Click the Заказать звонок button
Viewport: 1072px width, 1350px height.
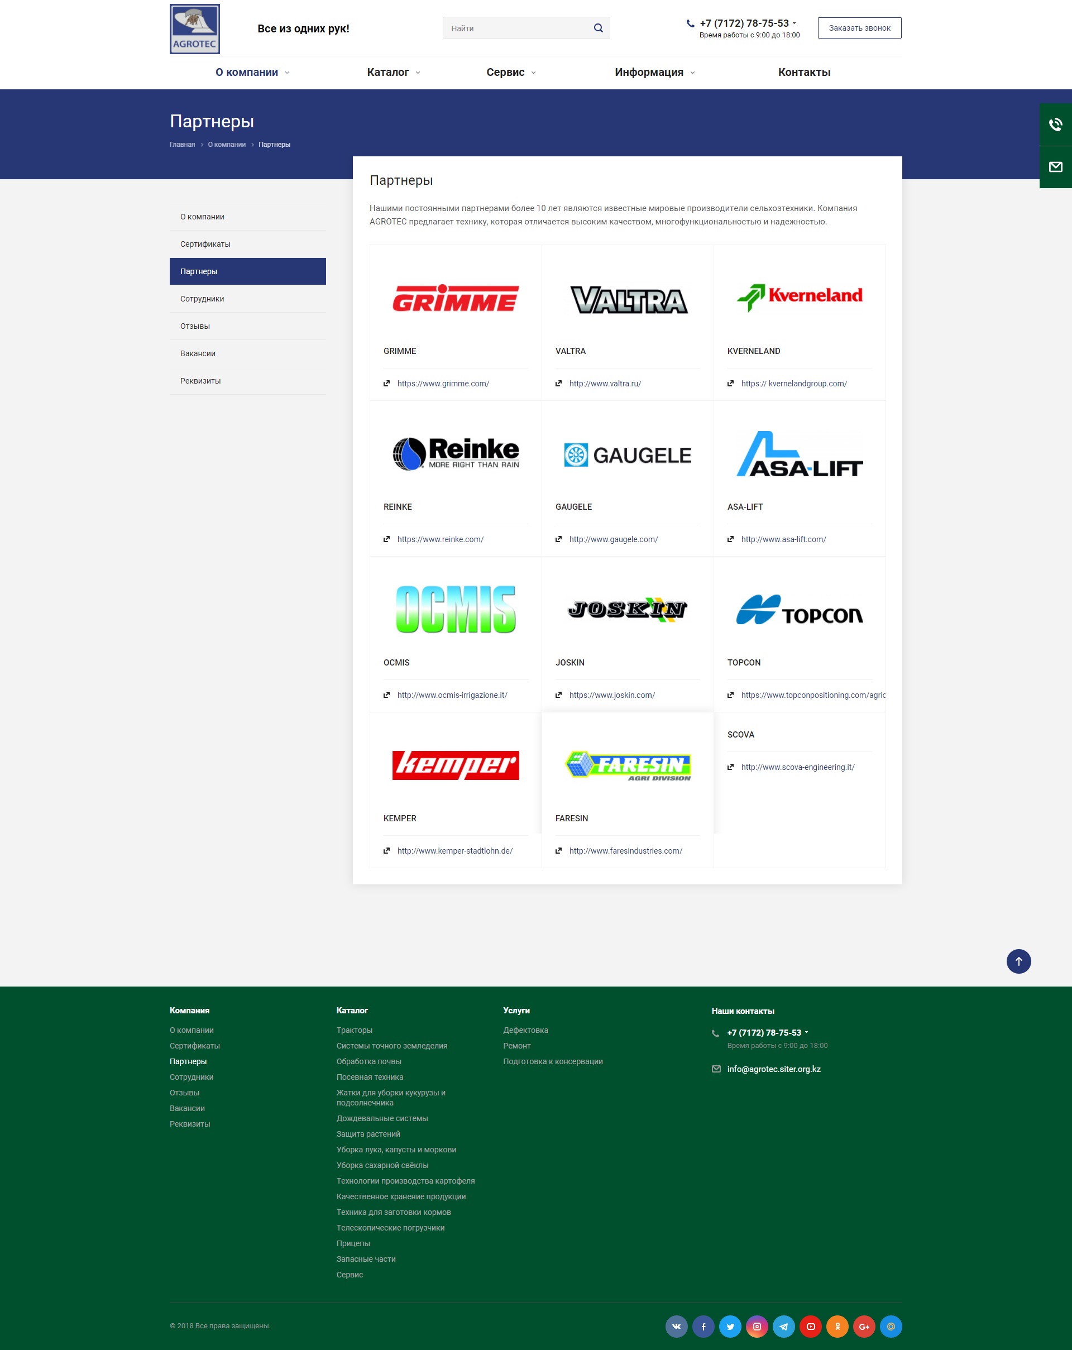tap(859, 28)
